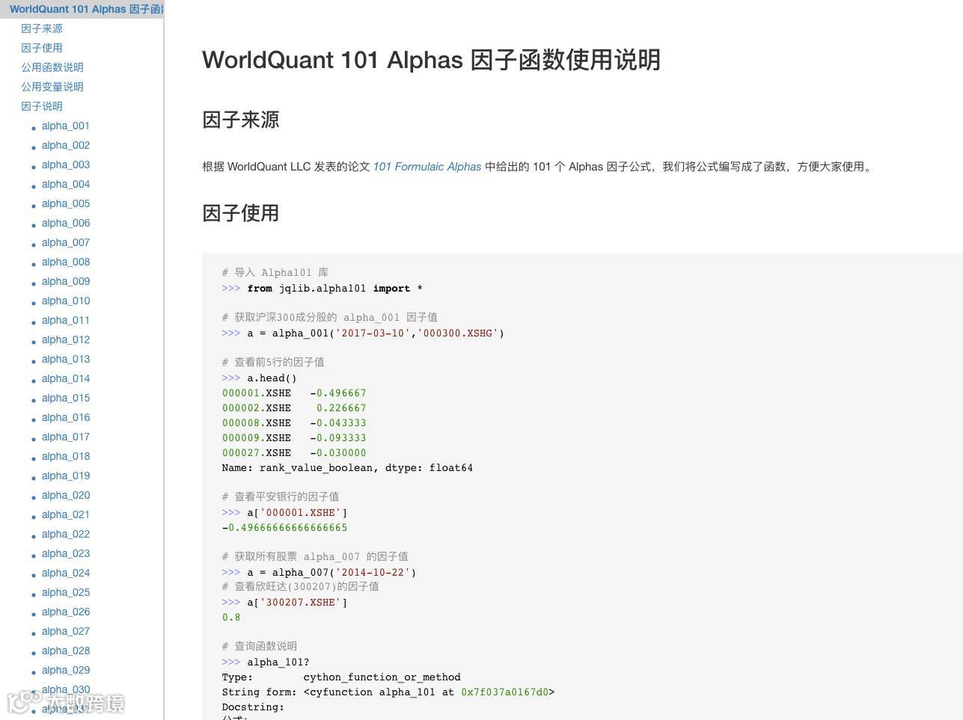Screen dimensions: 963x720
Task: Click the code line a = alpha_001('2017-03-10','000300.XSHG')
Action: coord(364,333)
